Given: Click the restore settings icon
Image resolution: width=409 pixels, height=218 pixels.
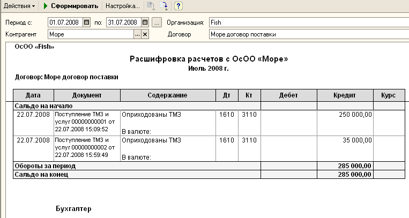Looking at the screenshot, I should point(151,6).
